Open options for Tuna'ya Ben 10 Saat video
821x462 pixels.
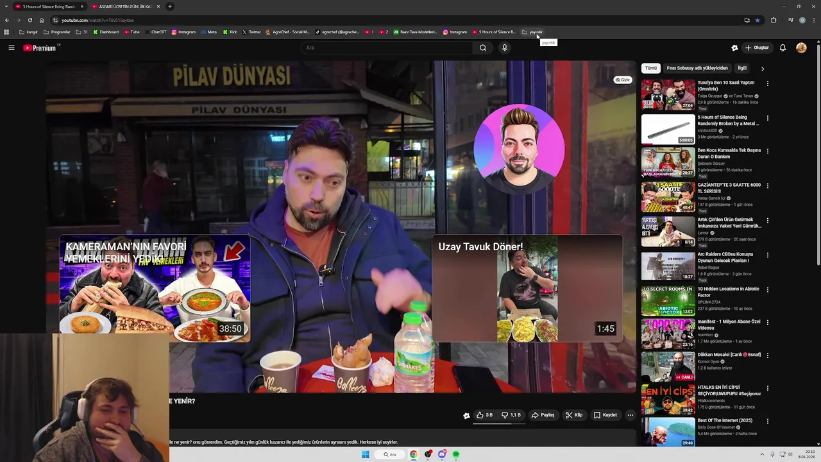tap(767, 83)
